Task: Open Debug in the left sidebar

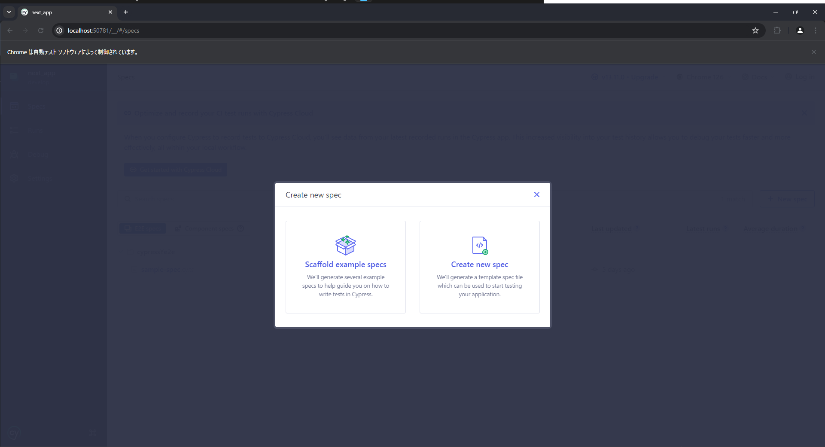Action: click(x=53, y=155)
